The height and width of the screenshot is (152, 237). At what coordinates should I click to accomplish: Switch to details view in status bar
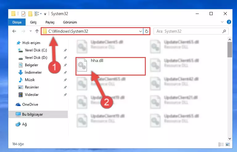221,144
